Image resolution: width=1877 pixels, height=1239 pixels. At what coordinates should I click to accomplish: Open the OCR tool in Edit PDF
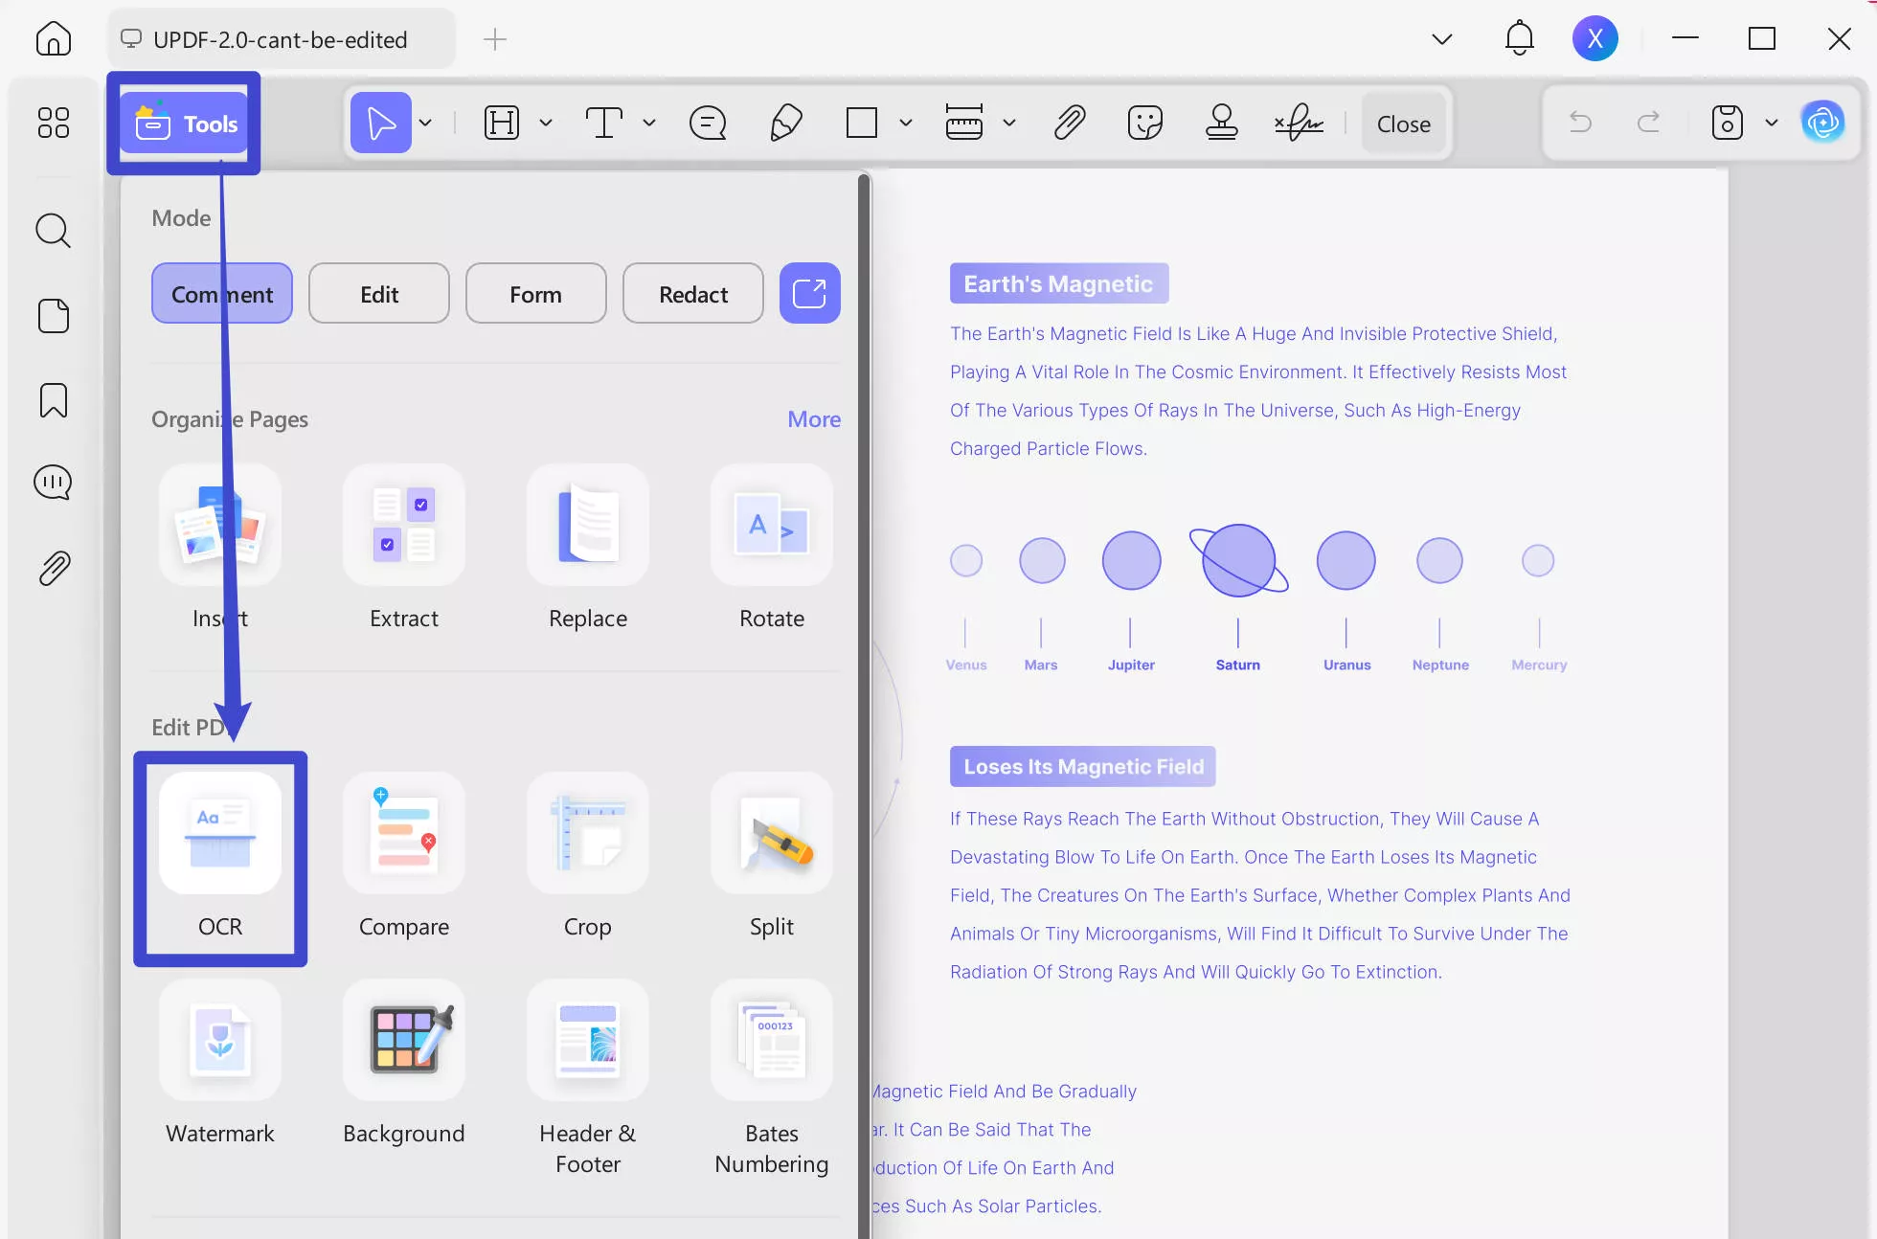(219, 857)
